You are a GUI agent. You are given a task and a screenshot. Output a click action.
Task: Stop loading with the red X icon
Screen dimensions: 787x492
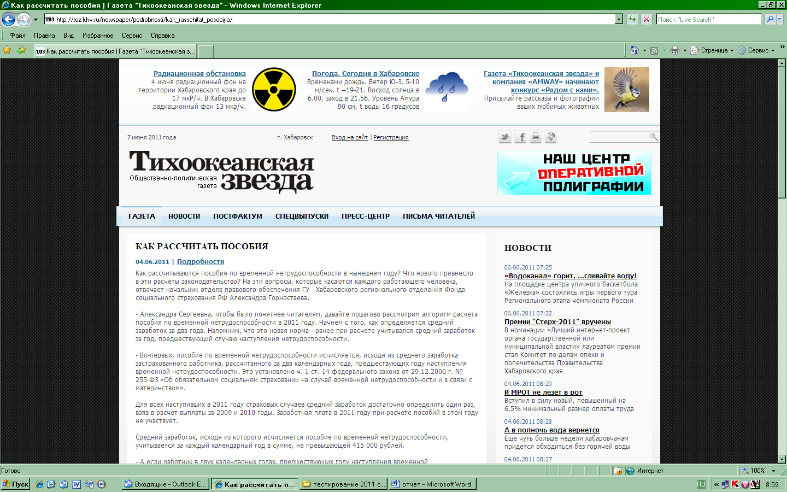[x=647, y=20]
